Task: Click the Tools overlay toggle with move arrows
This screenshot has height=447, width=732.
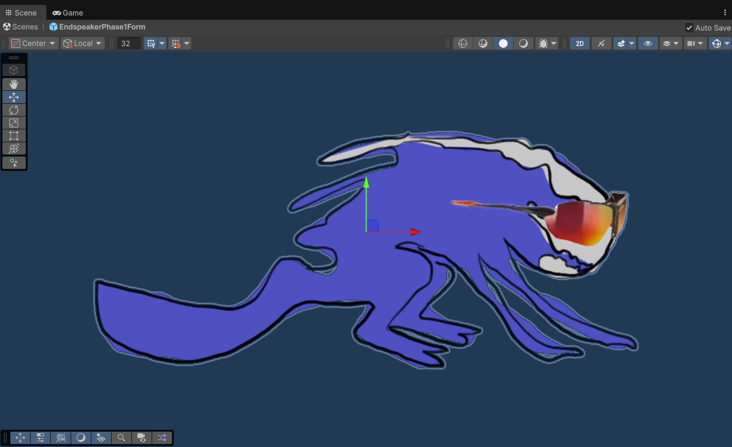Action: pos(20,438)
